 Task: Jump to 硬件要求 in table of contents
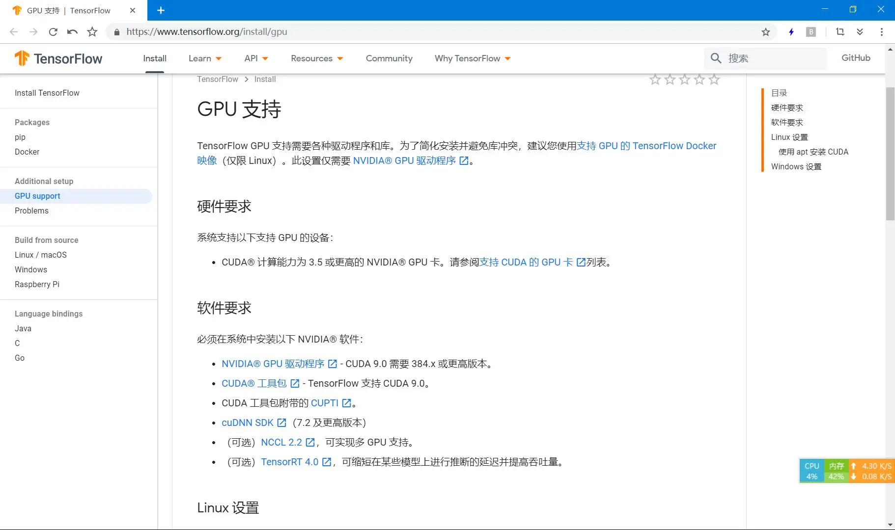[x=787, y=108]
